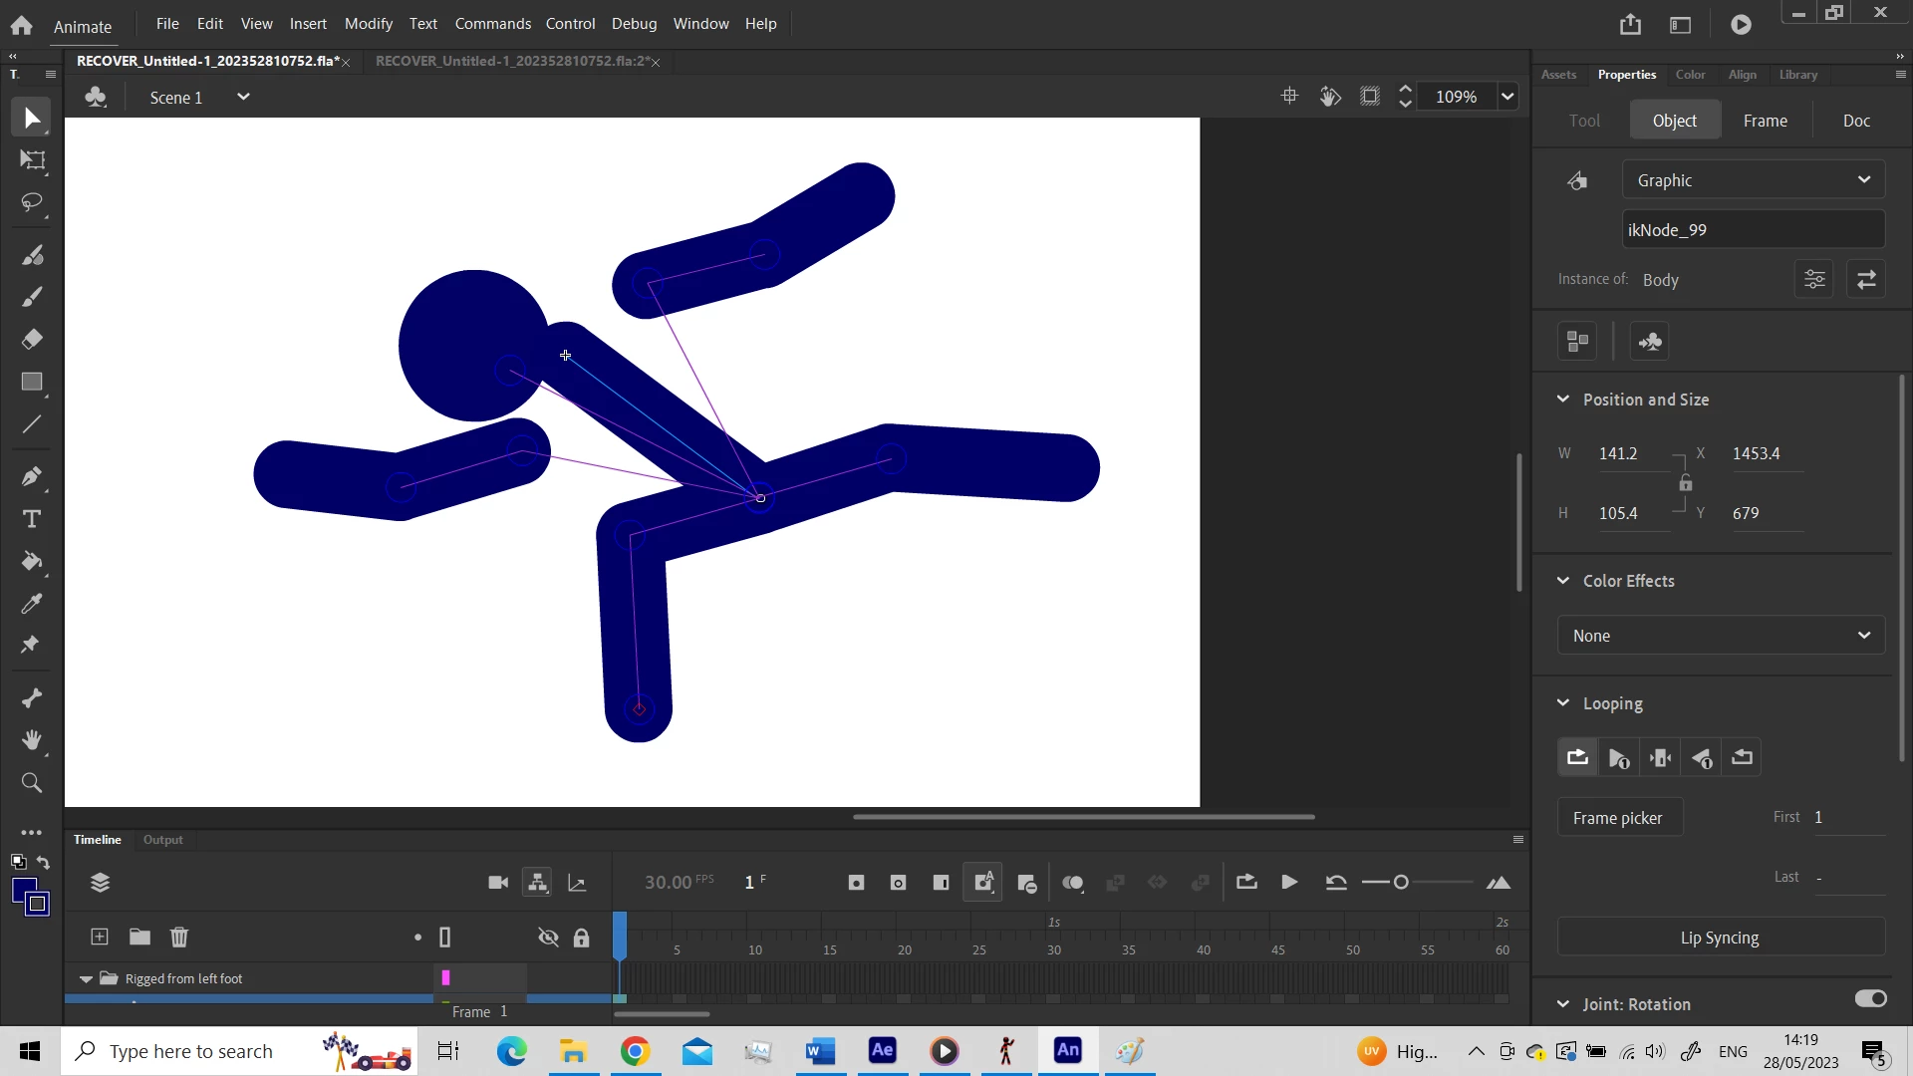This screenshot has width=1913, height=1076.
Task: Click the Frame picker button
Action: point(1617,818)
